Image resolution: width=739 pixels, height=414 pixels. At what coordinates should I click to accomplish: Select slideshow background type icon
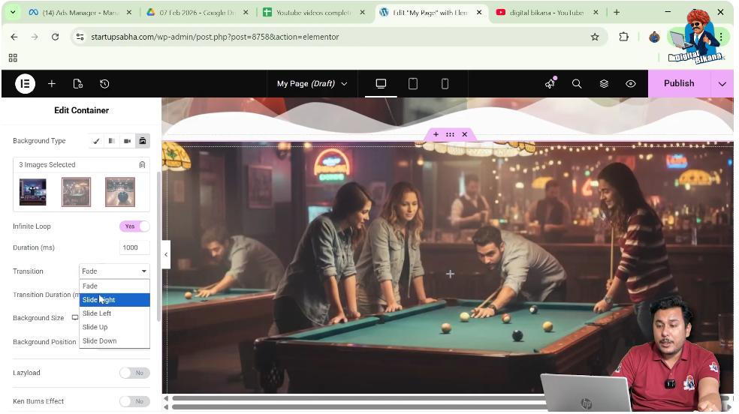[x=143, y=141]
